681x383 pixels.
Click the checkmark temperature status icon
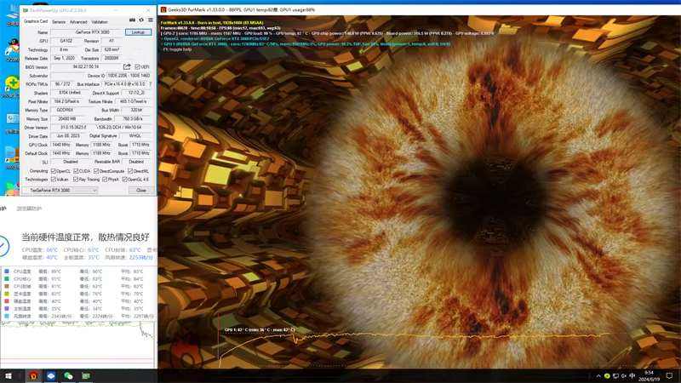[3, 246]
